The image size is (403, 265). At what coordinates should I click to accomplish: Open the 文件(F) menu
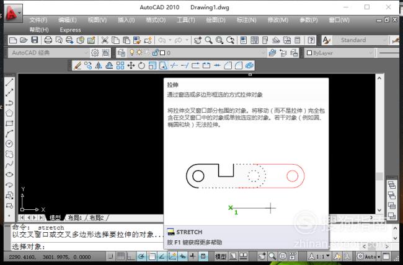tap(38, 20)
